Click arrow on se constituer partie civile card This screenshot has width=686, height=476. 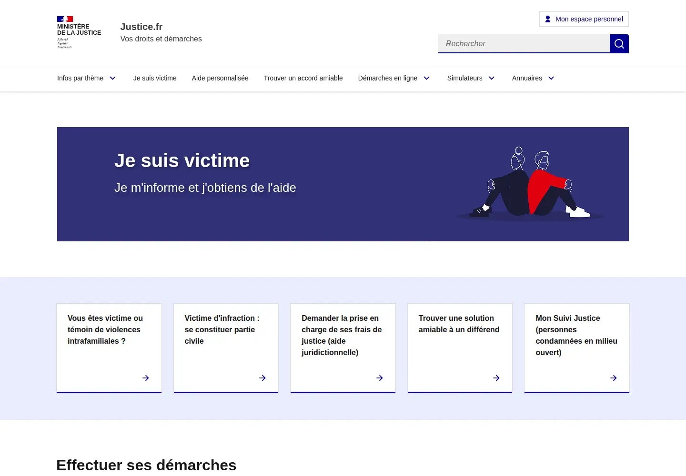point(262,378)
